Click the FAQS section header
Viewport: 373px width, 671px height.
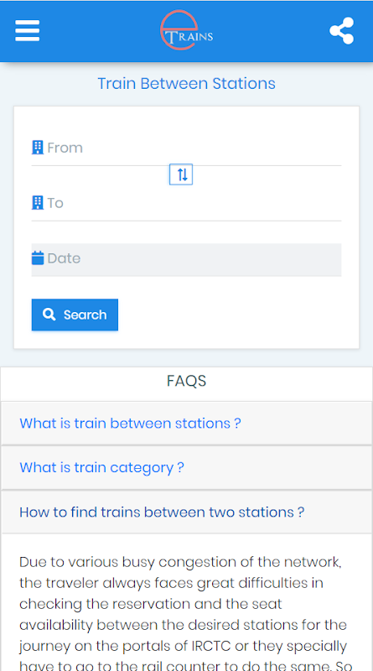click(186, 381)
